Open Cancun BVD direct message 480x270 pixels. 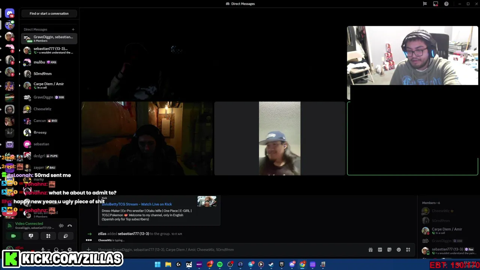tap(49, 121)
